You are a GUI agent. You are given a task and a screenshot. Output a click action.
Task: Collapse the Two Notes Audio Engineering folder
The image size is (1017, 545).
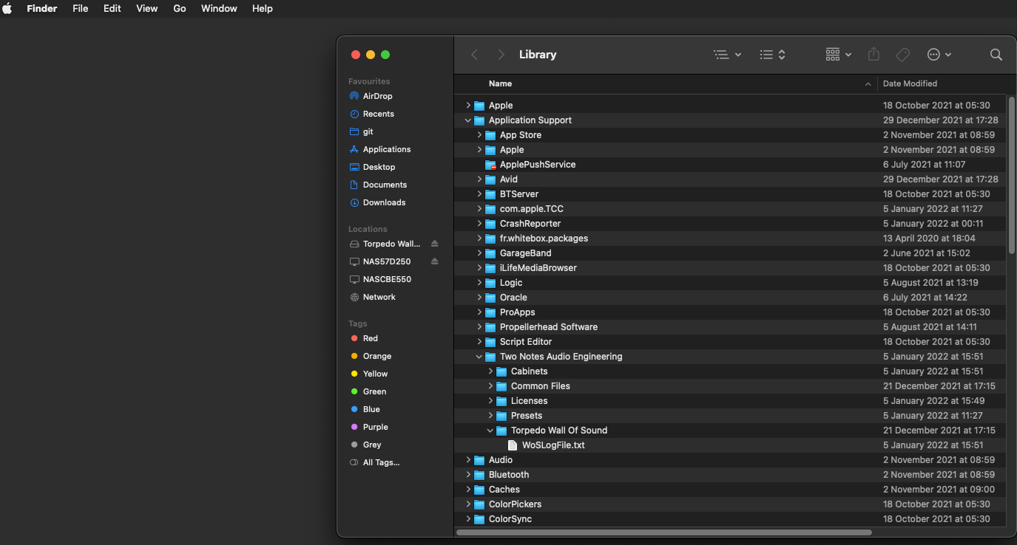pos(479,357)
